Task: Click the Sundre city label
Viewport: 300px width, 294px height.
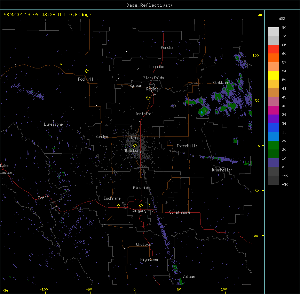Action: click(x=102, y=137)
